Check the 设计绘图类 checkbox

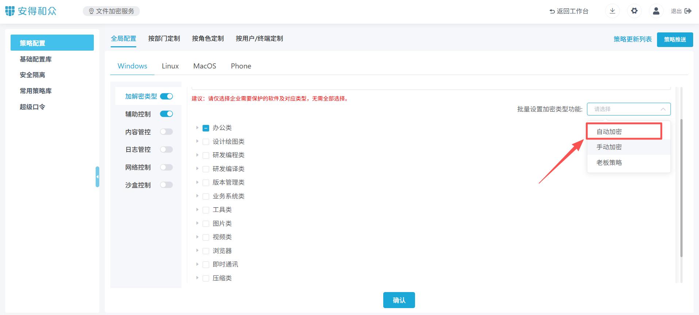tap(206, 142)
